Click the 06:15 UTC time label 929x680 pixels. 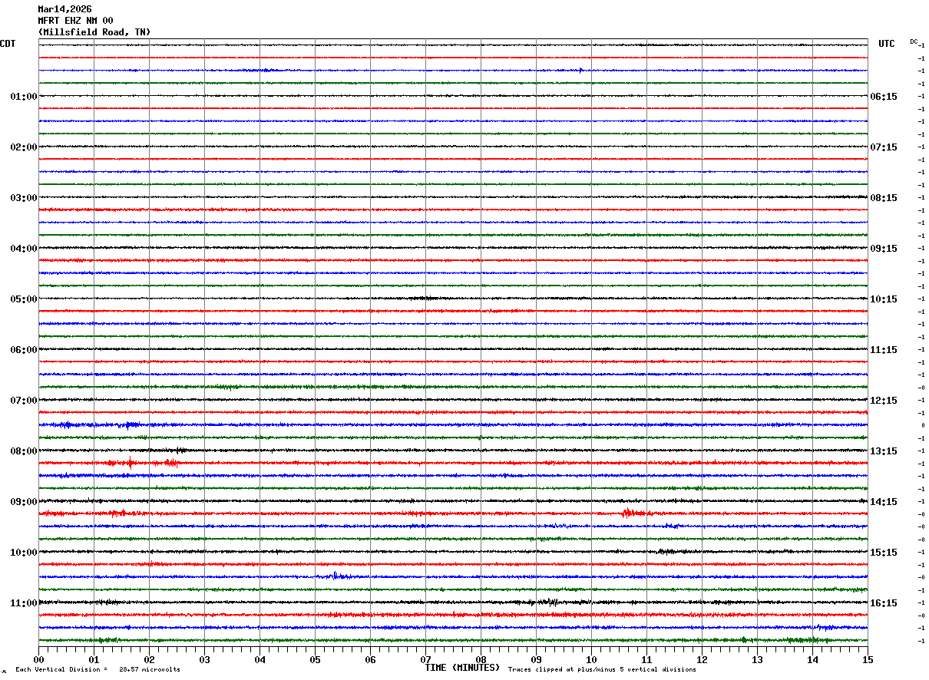coord(884,97)
